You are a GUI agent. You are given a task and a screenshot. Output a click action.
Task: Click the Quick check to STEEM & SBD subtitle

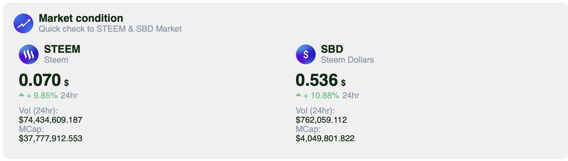[110, 29]
